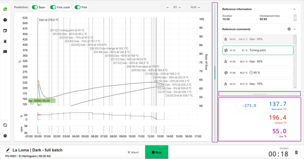Toggle the Flick prediction switch
This screenshot has height=159, width=304.
pos(78,7)
